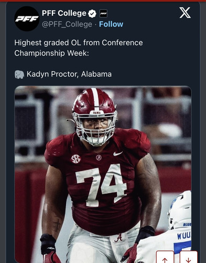Click the script A logo on the pants
Image resolution: width=206 pixels, height=263 pixels.
[118, 238]
